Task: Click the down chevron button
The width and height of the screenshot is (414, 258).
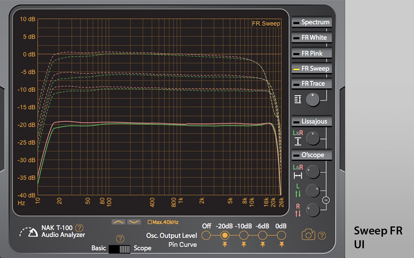Action: [134, 222]
